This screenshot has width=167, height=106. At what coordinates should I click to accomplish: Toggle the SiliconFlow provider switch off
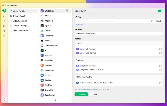160,11
